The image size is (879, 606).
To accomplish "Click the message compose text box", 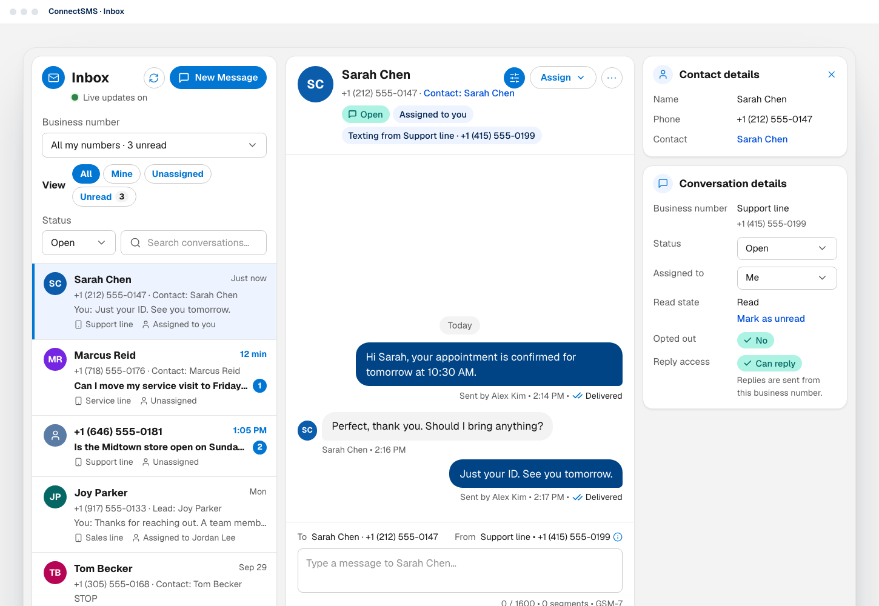I will [460, 571].
